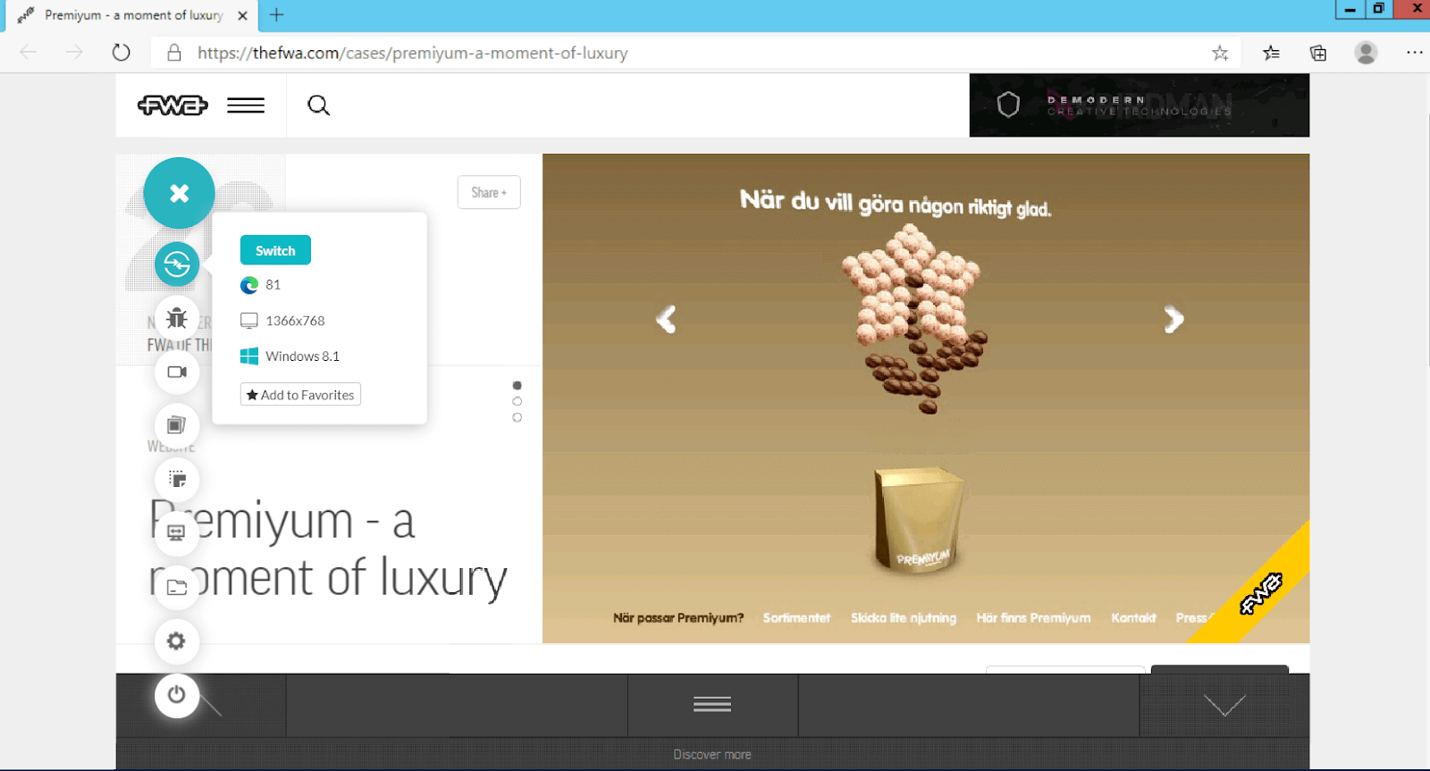The width and height of the screenshot is (1430, 771).
Task: Click the FWA logo
Action: coord(172,105)
